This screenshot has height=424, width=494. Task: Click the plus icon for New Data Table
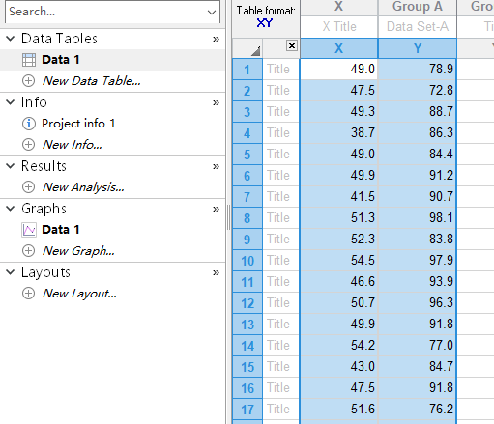click(28, 80)
